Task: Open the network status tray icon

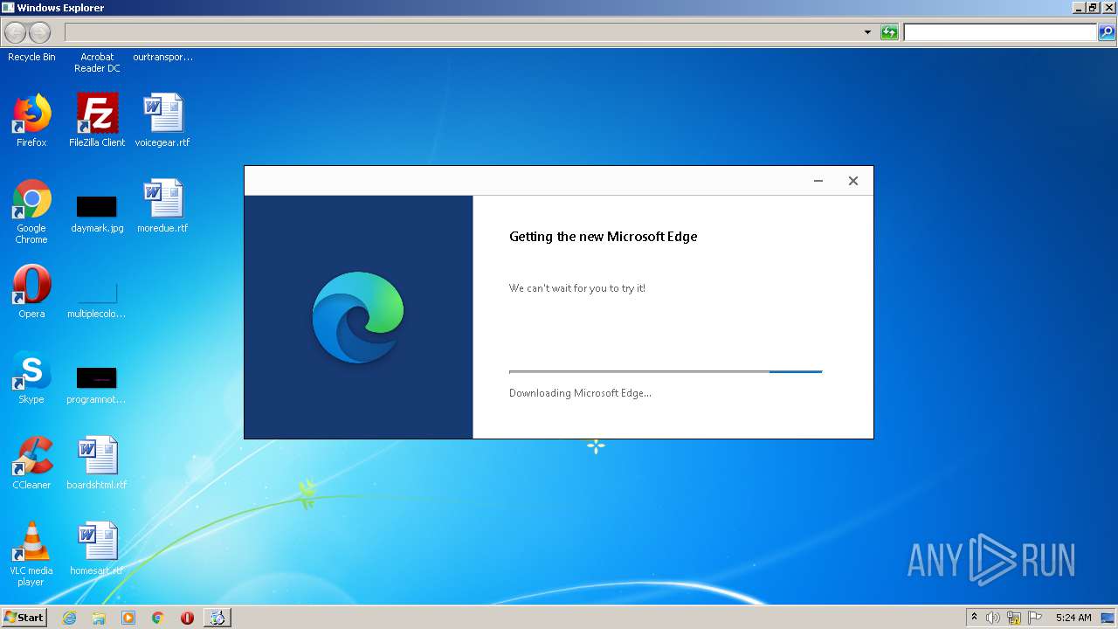Action: coord(1014,618)
